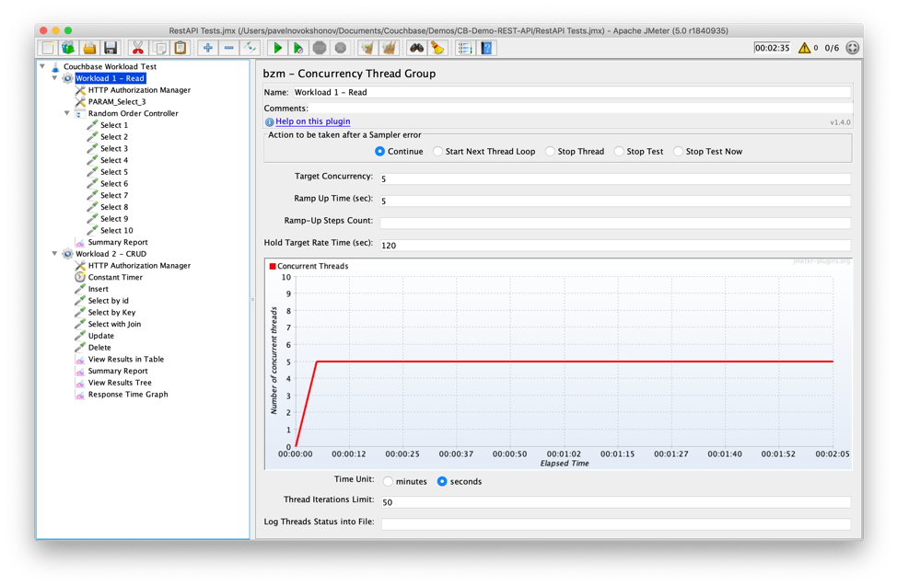Select the Select by Key sampler
Image resolution: width=897 pixels, height=586 pixels.
pyautogui.click(x=111, y=312)
